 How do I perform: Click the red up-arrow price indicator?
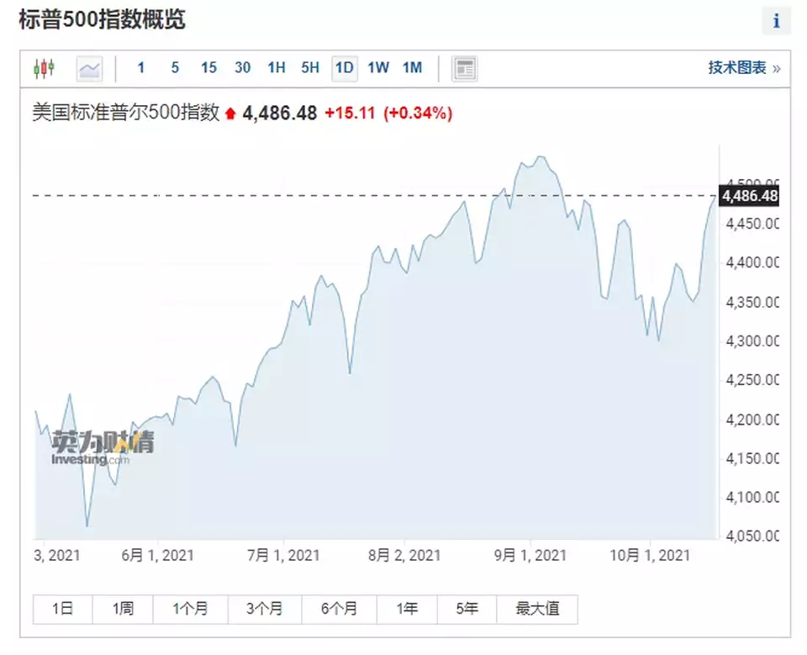click(x=230, y=114)
